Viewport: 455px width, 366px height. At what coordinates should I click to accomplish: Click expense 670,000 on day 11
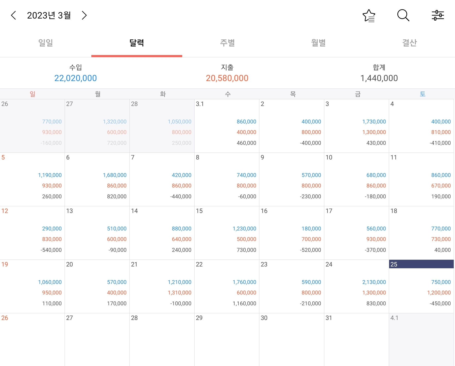coord(441,186)
